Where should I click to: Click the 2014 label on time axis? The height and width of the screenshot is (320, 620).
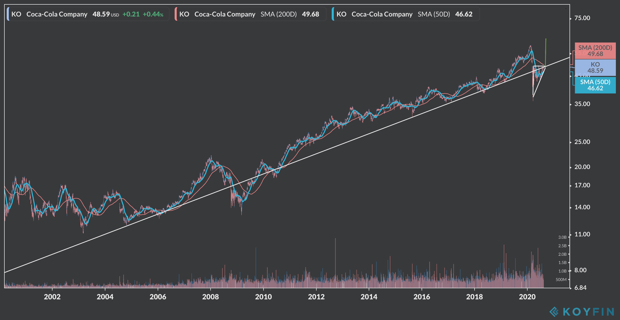click(x=369, y=297)
